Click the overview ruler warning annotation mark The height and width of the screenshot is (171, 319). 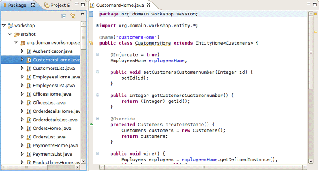316,32
